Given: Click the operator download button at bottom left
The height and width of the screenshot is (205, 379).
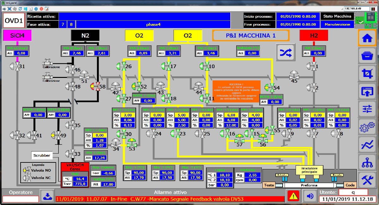Looking at the screenshot, I should click(x=47, y=196).
